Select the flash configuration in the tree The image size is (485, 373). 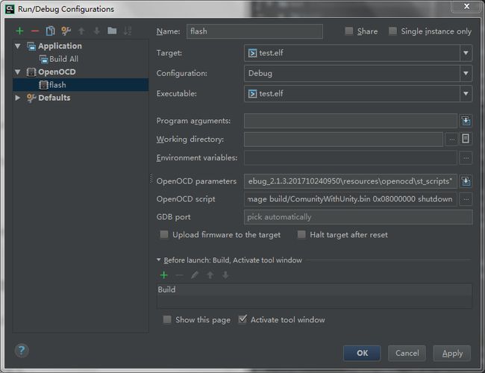pyautogui.click(x=81, y=85)
